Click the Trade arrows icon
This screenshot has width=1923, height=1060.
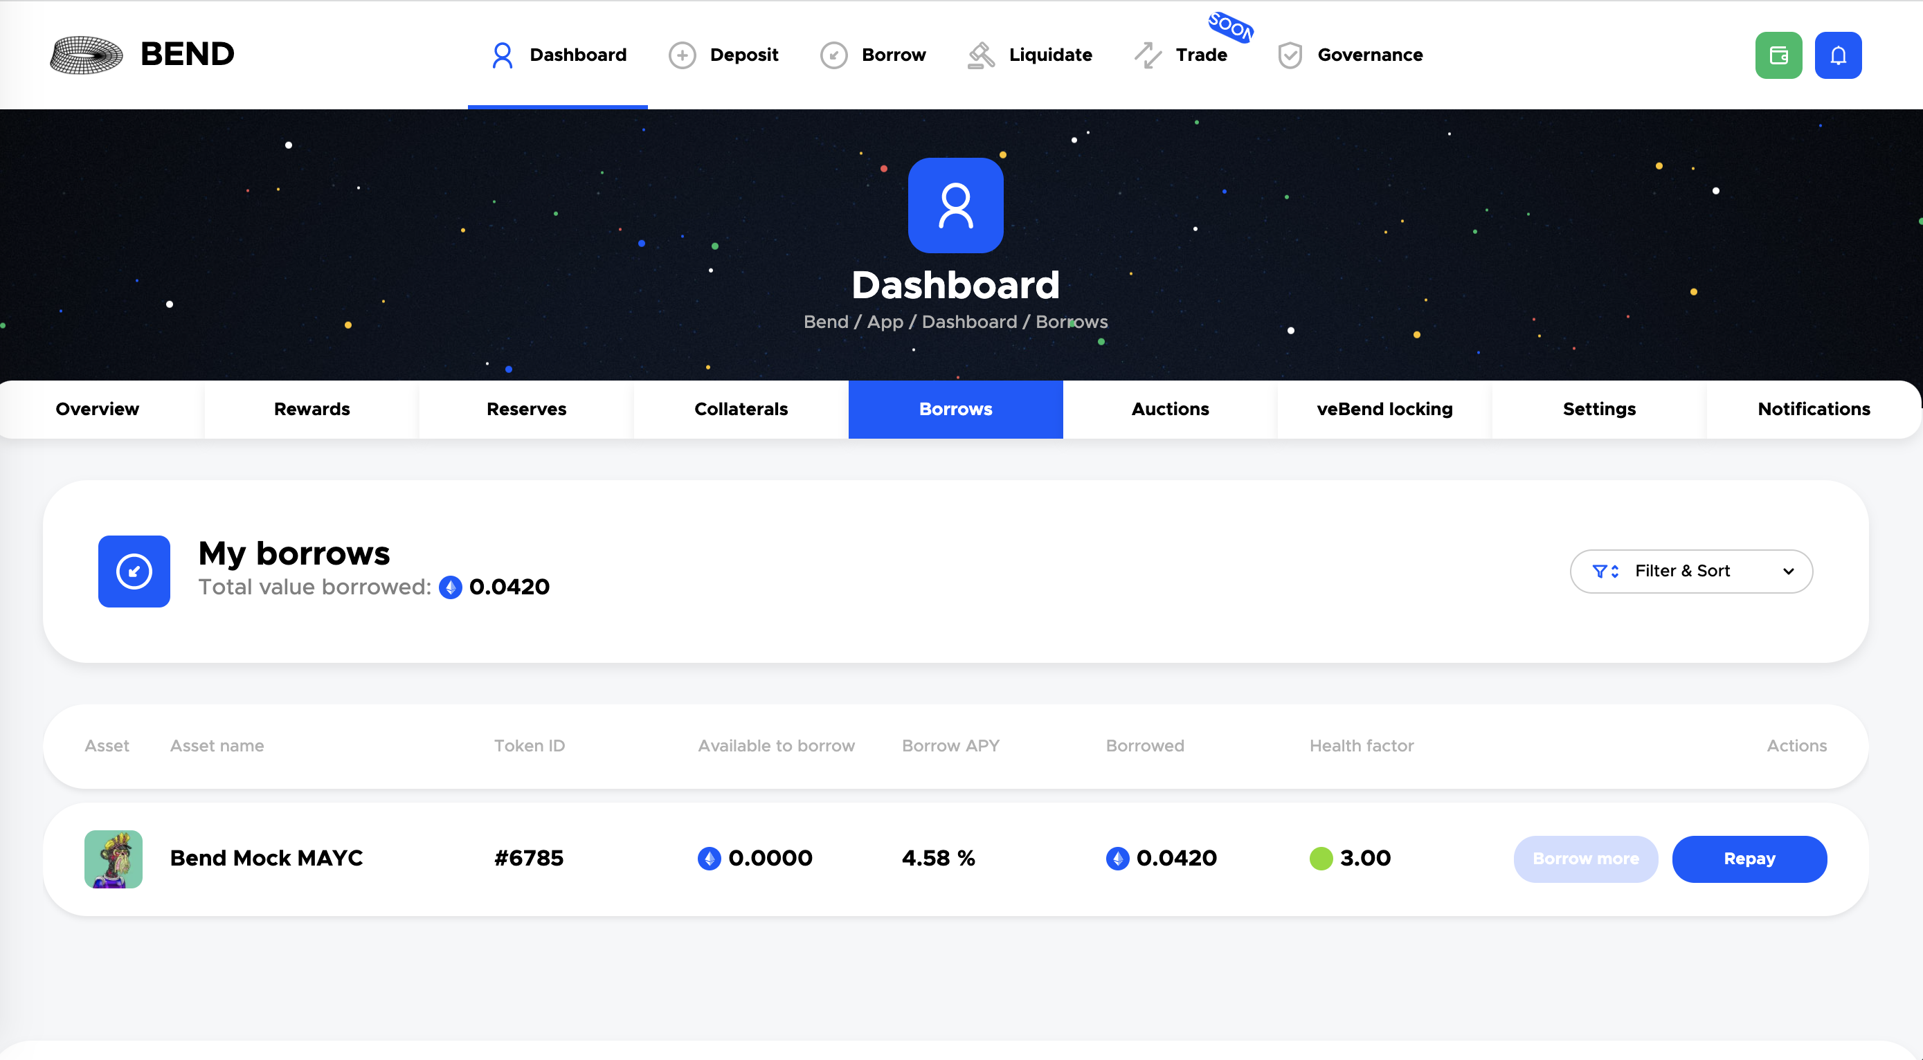coord(1148,55)
